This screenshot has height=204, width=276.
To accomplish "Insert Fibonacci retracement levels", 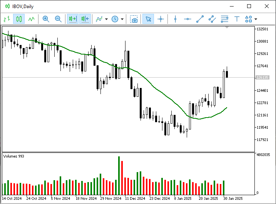I will (x=224, y=19).
